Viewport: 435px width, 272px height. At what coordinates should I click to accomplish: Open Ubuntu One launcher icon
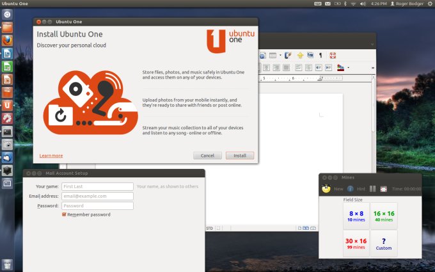(x=7, y=106)
